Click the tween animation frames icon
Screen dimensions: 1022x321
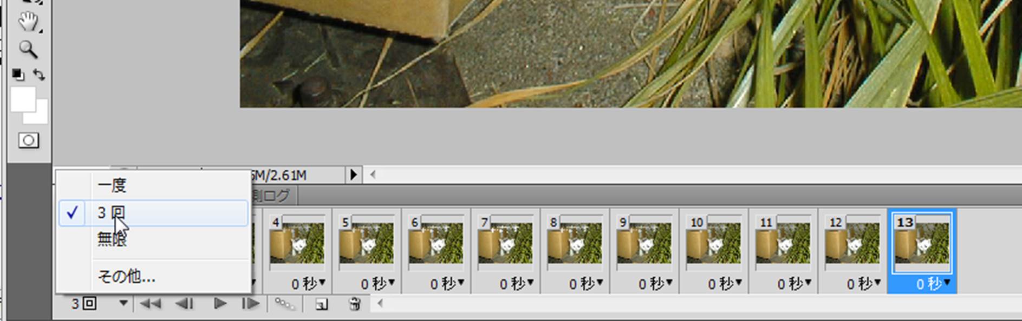coord(284,304)
